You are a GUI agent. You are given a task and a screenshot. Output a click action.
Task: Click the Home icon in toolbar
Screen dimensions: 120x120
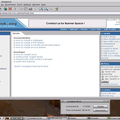click(x=1, y=9)
